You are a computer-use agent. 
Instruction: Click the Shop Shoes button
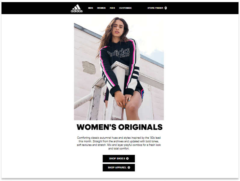119,158
